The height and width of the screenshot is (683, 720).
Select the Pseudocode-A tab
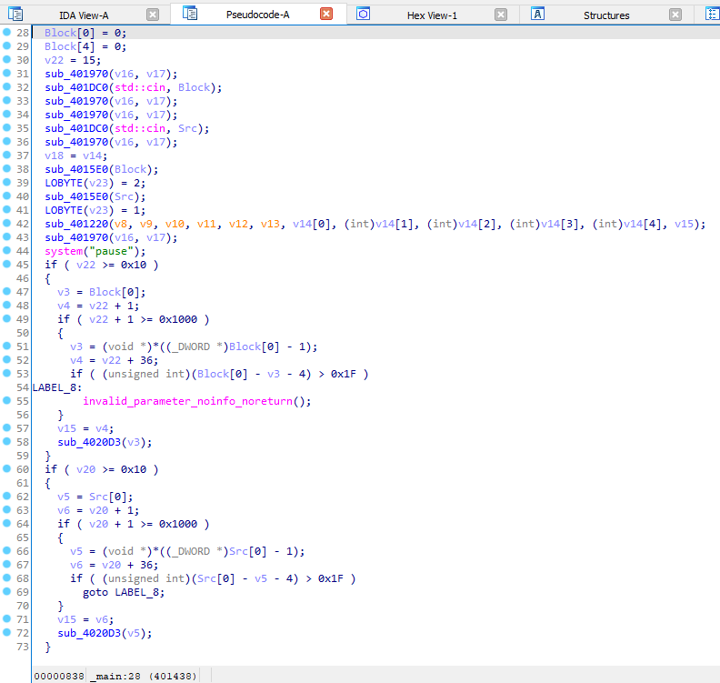[257, 15]
